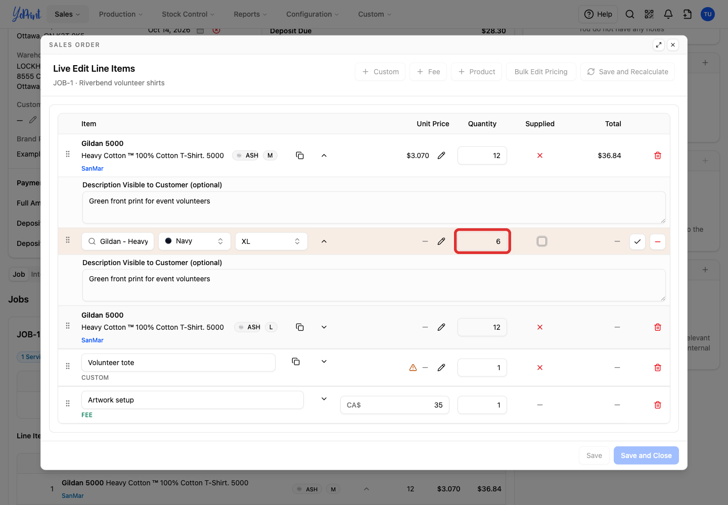Image resolution: width=728 pixels, height=505 pixels.
Task: Expand the Sales Order dialog to fullscreen
Action: tap(659, 45)
